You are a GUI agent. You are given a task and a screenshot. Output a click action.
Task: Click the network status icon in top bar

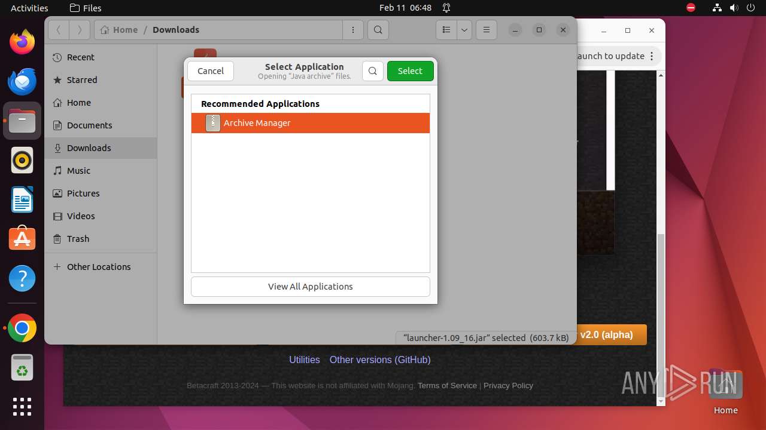(x=717, y=8)
